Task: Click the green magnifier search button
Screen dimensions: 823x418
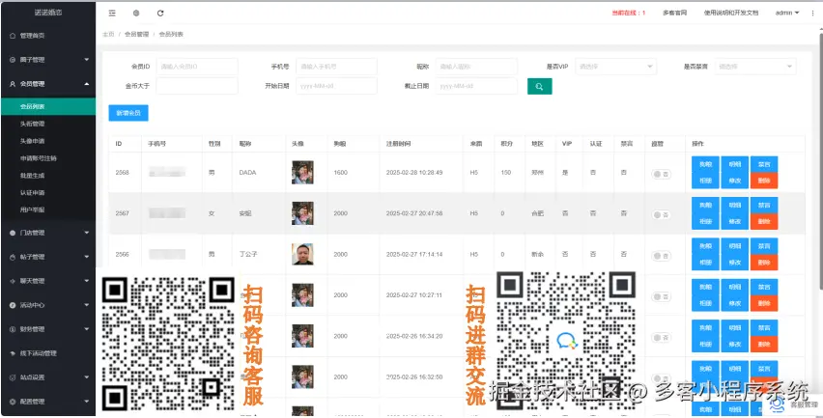Action: click(x=540, y=86)
